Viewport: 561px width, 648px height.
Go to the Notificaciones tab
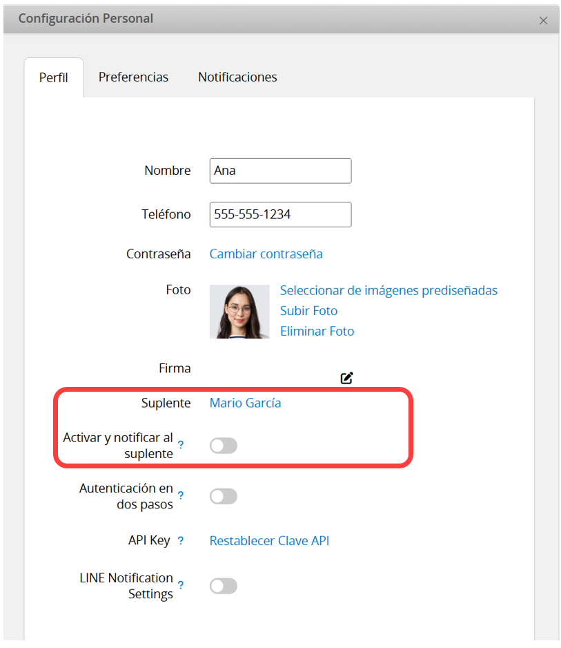pos(237,77)
